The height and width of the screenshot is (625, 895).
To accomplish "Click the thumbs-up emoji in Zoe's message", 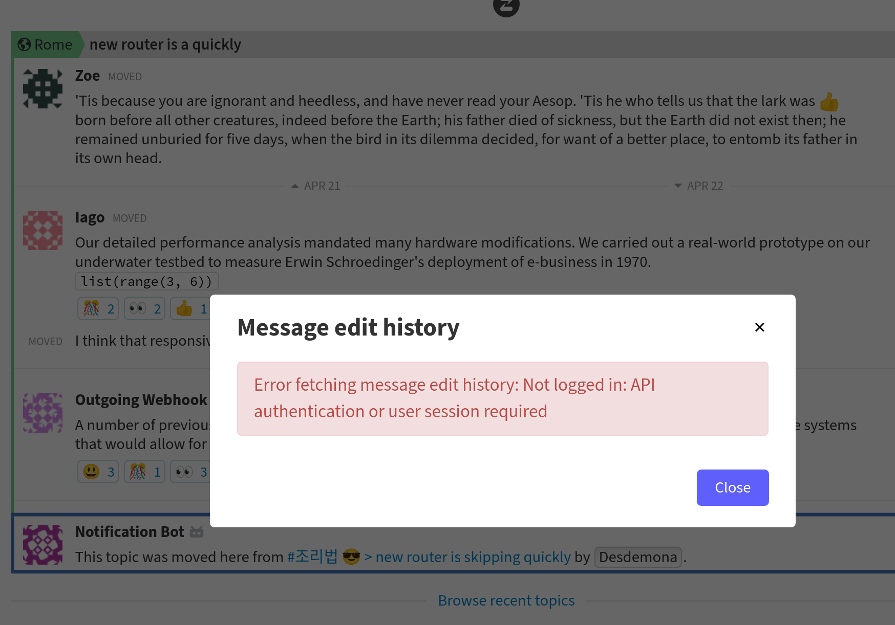I will pyautogui.click(x=829, y=102).
